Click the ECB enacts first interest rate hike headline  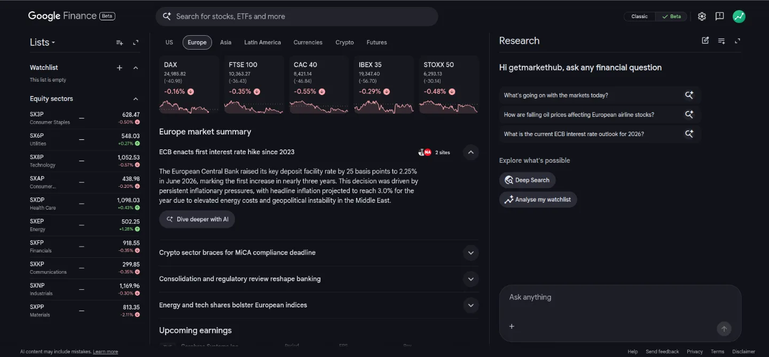tap(227, 152)
